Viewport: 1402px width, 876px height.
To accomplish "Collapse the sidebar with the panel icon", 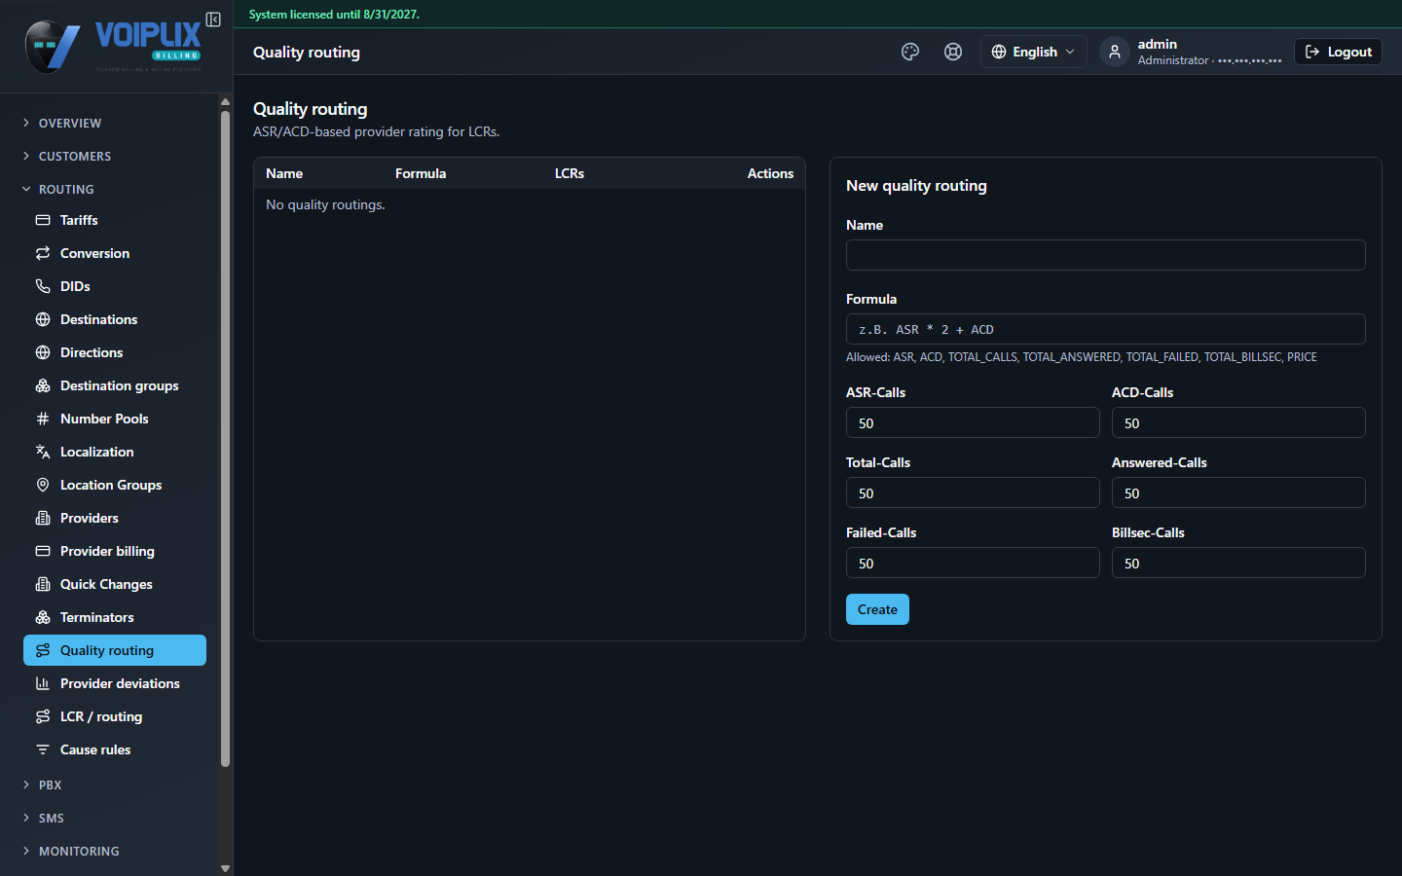I will pyautogui.click(x=213, y=19).
